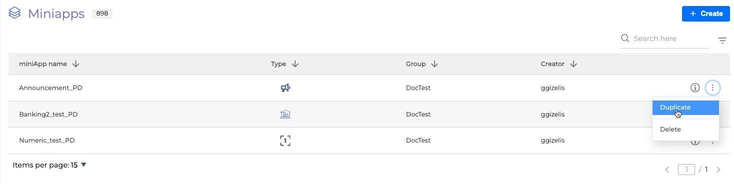The image size is (734, 184).
Task: Click the page number box
Action: (687, 169)
